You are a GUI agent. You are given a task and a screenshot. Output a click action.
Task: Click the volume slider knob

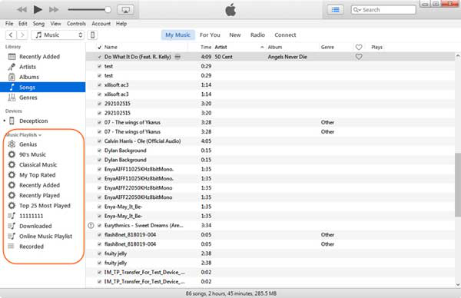pos(108,10)
